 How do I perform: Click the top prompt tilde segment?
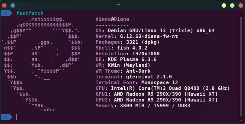point(6,13)
